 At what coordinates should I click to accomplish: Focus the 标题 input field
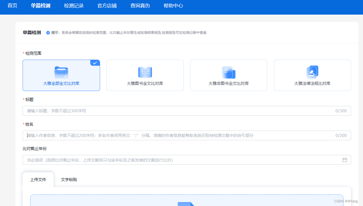(x=187, y=111)
